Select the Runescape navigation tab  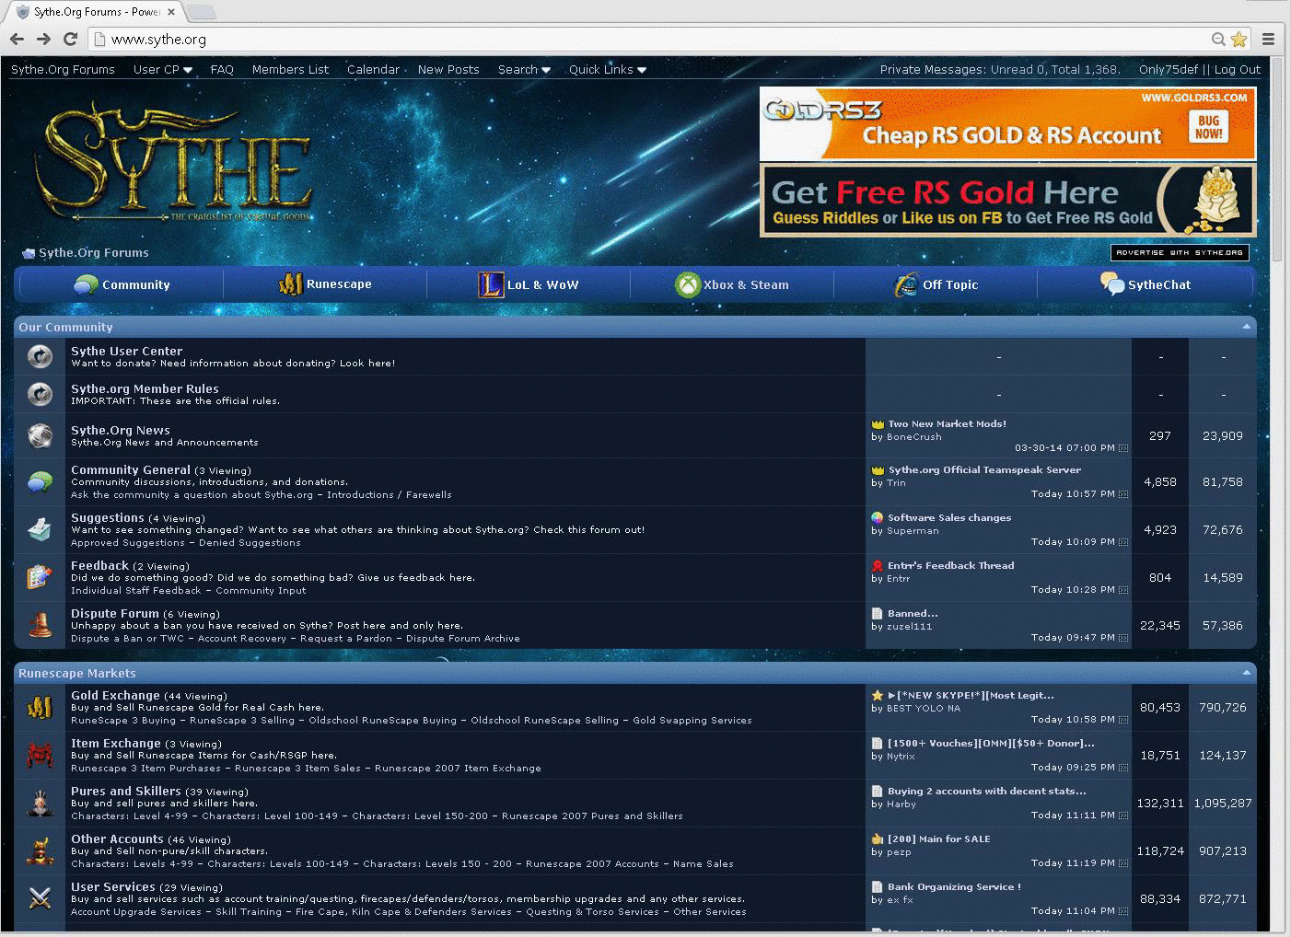[x=325, y=284]
